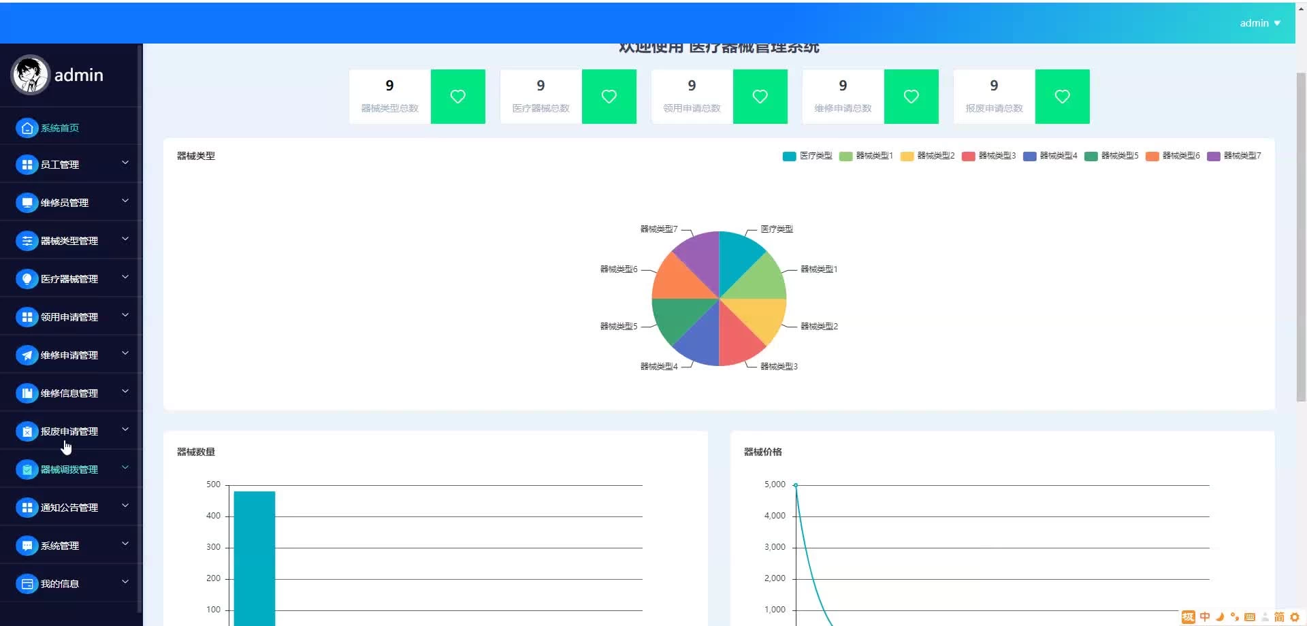Hide 器械类型7 in the legend
Image resolution: width=1307 pixels, height=626 pixels.
pos(1233,156)
